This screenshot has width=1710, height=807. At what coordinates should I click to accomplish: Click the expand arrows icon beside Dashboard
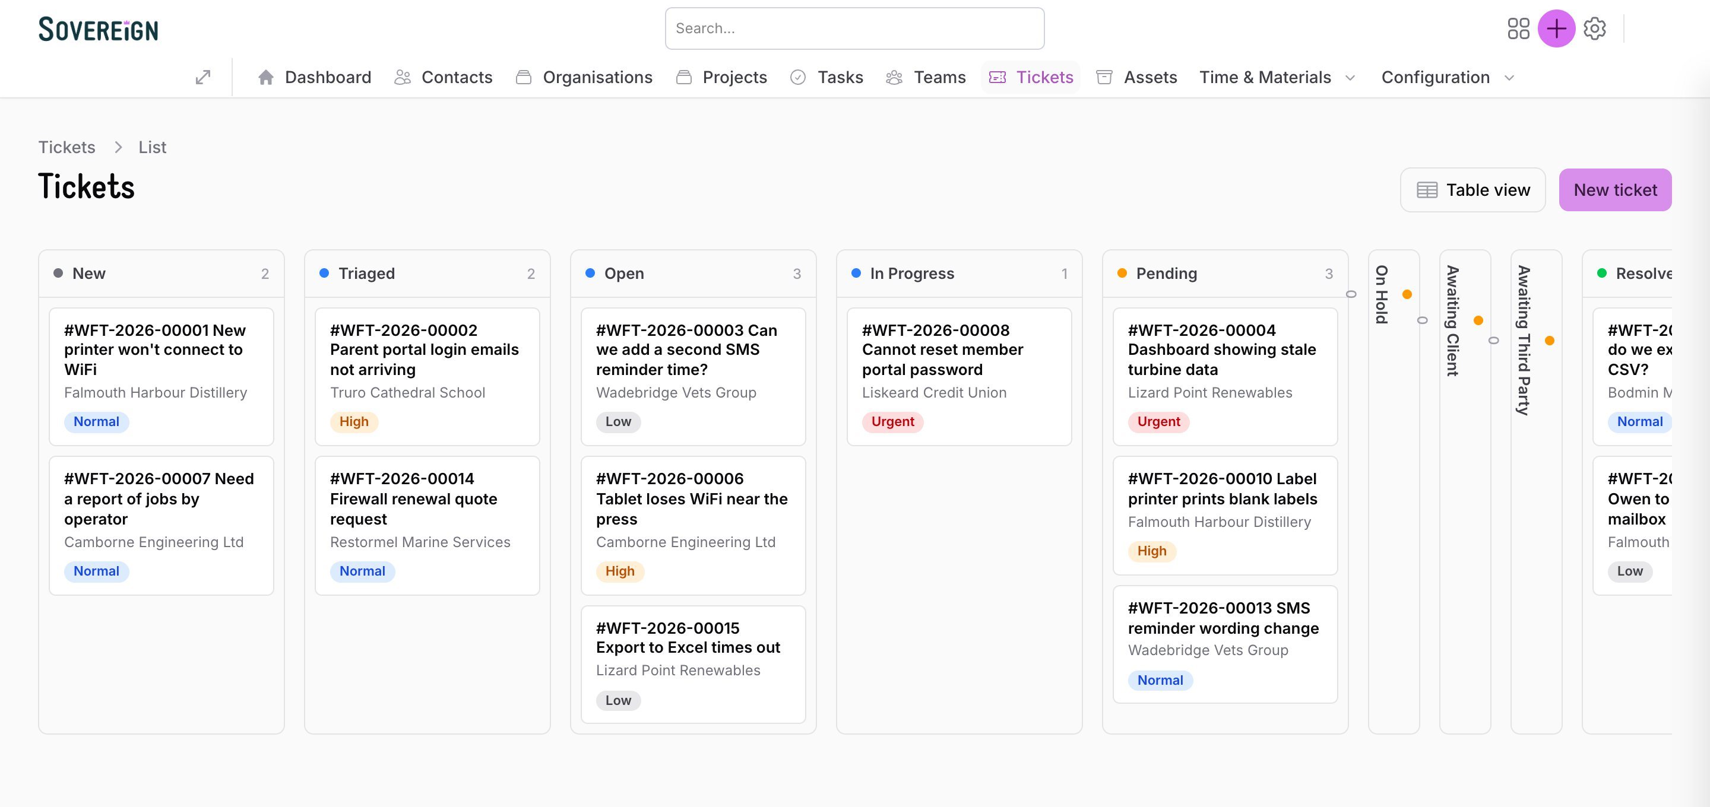(203, 78)
